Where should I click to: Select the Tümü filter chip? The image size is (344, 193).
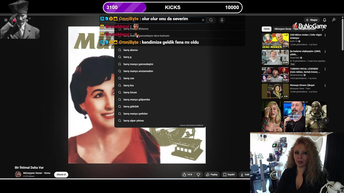pyautogui.click(x=266, y=29)
